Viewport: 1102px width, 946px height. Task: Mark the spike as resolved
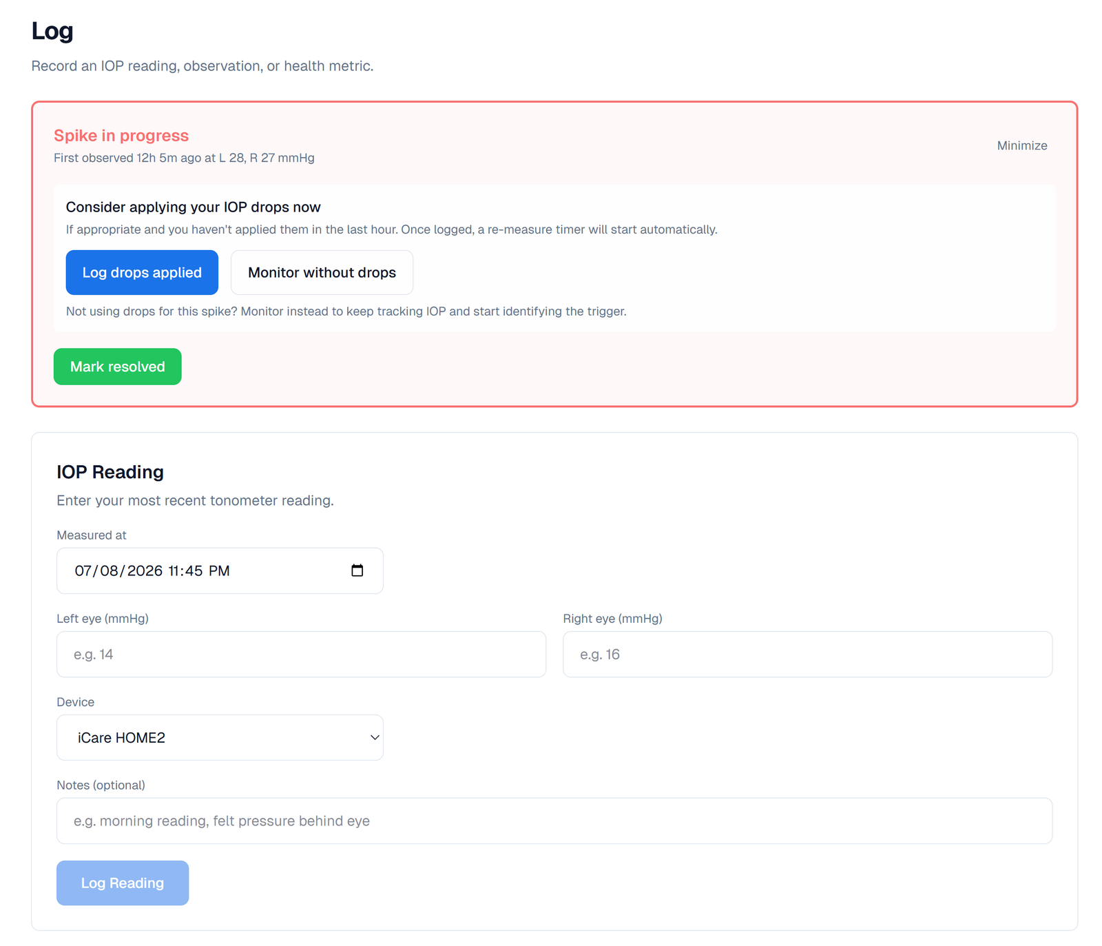[x=118, y=367]
